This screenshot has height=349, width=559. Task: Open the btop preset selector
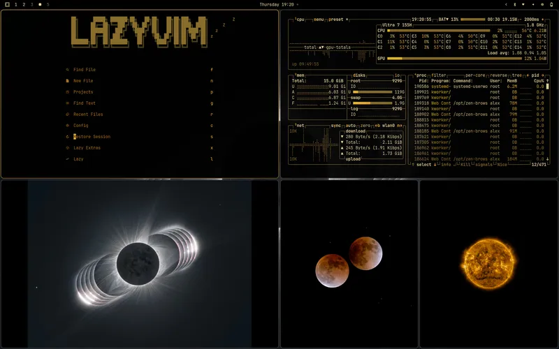[337, 20]
